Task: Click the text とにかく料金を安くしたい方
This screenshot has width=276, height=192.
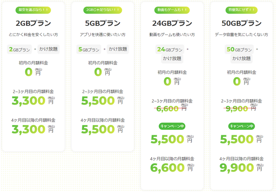Action: pyautogui.click(x=33, y=36)
